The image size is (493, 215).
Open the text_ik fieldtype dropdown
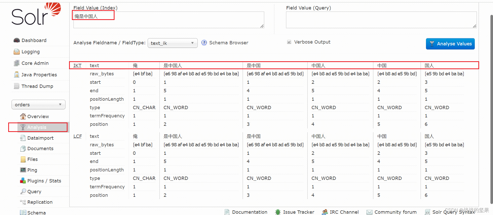click(173, 43)
